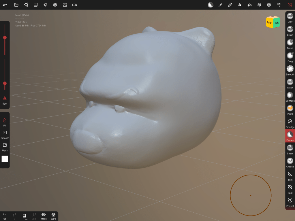295x221 pixels.
Task: Toggle Mask visibility in bottom bar
Action: [44, 216]
